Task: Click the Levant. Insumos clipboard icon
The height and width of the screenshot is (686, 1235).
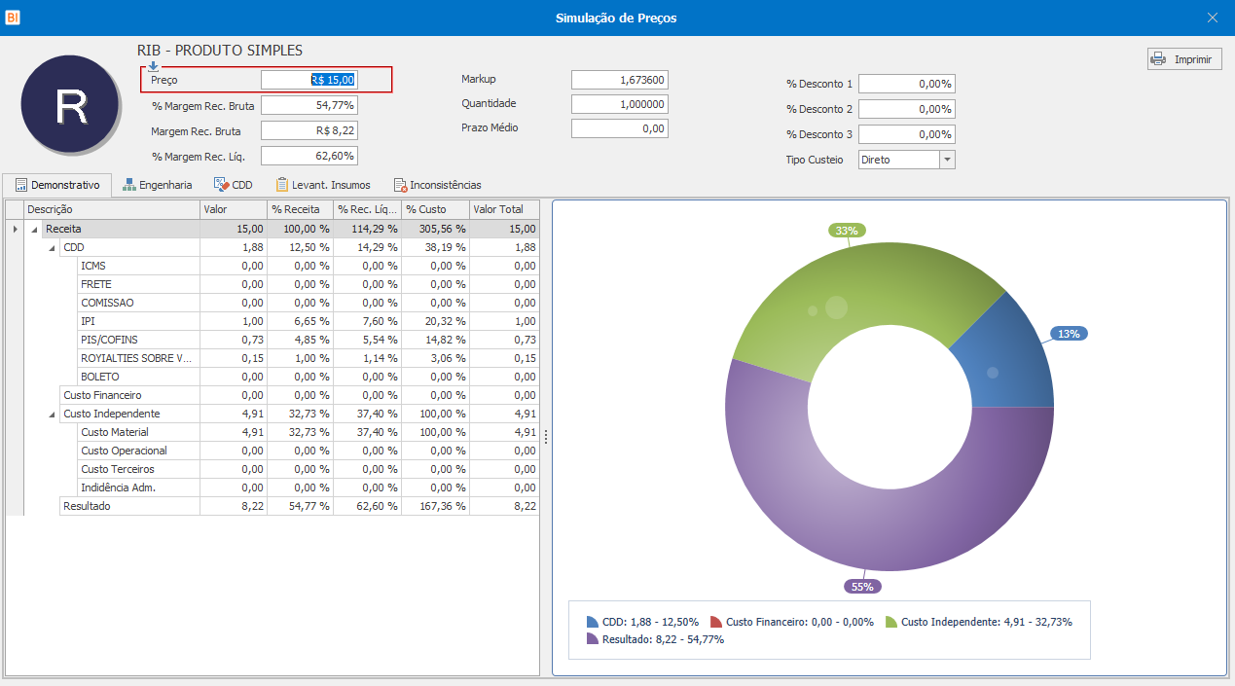Action: (282, 185)
